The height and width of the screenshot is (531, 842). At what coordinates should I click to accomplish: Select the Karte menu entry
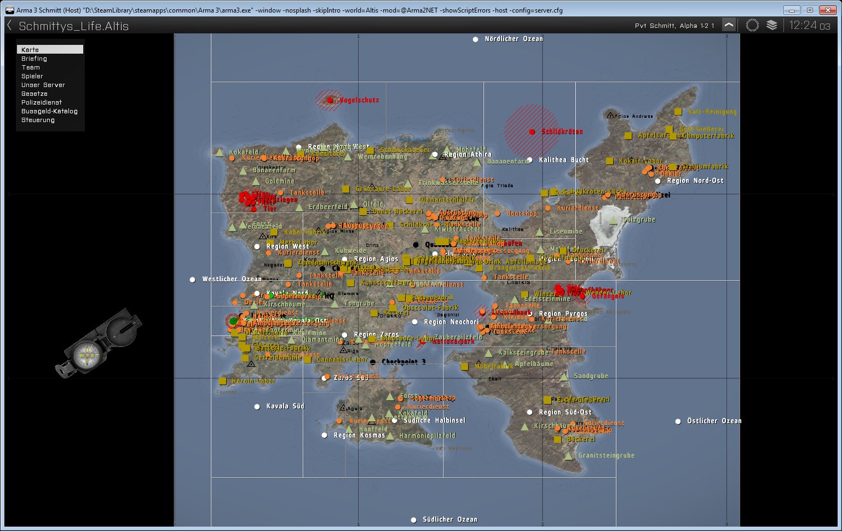50,49
